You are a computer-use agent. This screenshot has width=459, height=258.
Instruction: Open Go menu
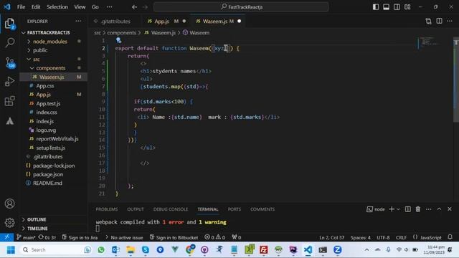tap(95, 6)
